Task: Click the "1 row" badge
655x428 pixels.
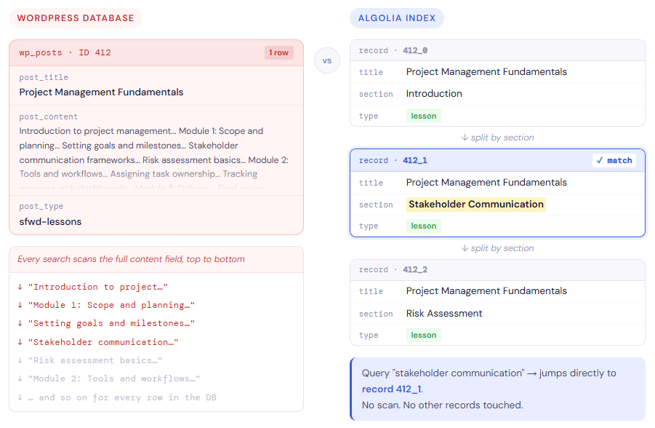Action: coord(278,52)
